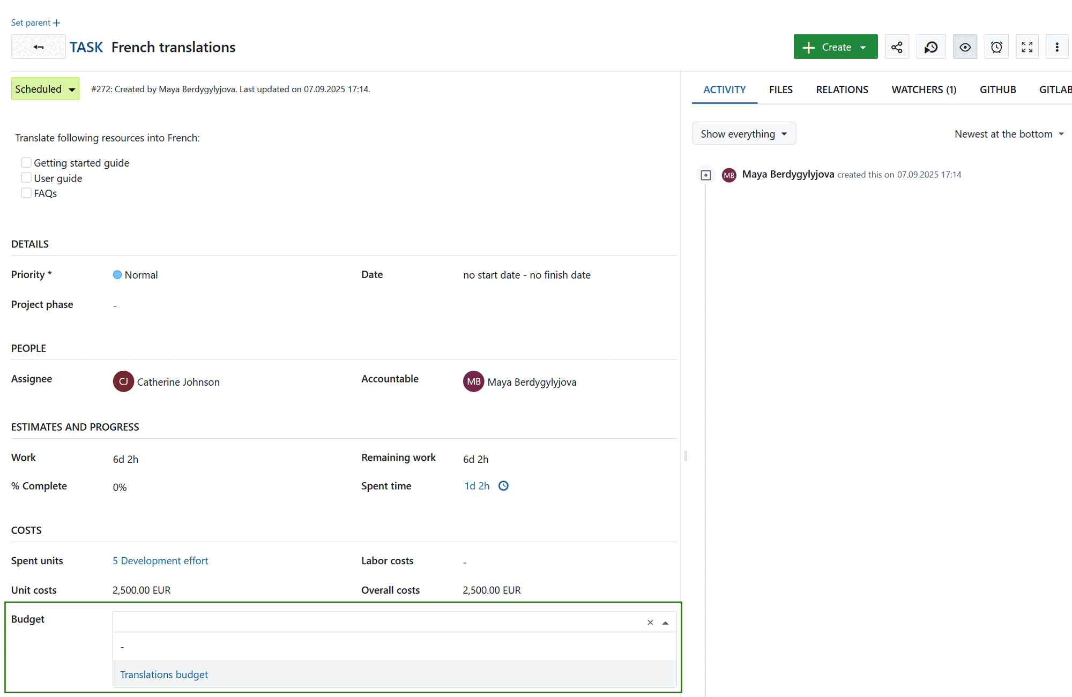Open reminders via the alarm clock icon
Screen dimensions: 1072x697
[x=996, y=47]
